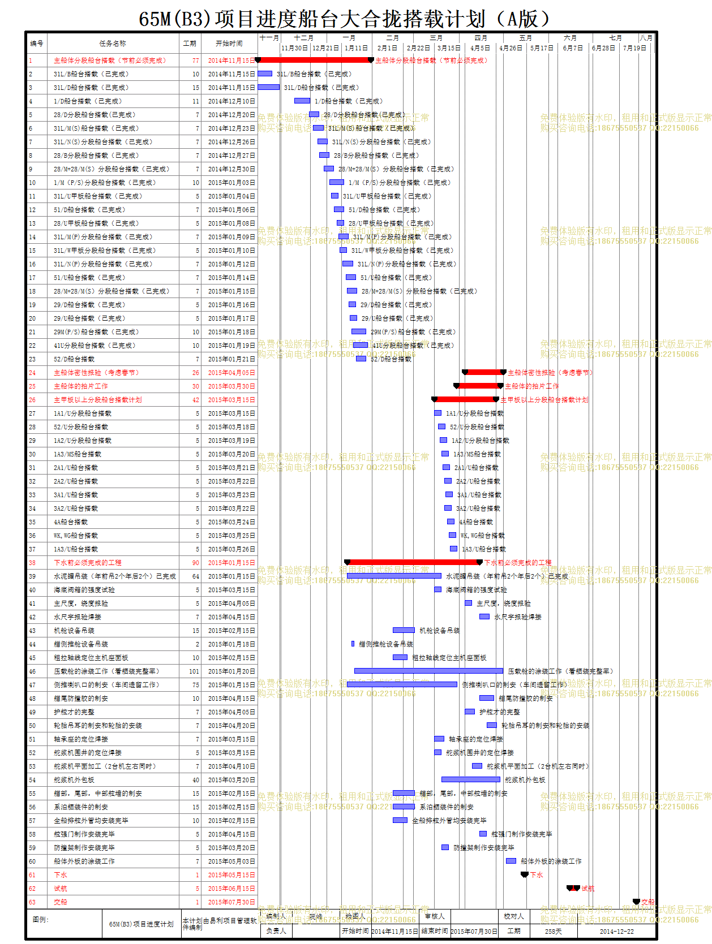Select the 舵桨机外包板 task name cell in the table
Viewport: 712px width, 944px height.
click(113, 780)
